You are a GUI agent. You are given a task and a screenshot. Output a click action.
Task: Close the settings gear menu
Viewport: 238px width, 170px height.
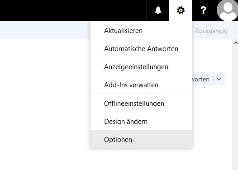pyautogui.click(x=181, y=10)
